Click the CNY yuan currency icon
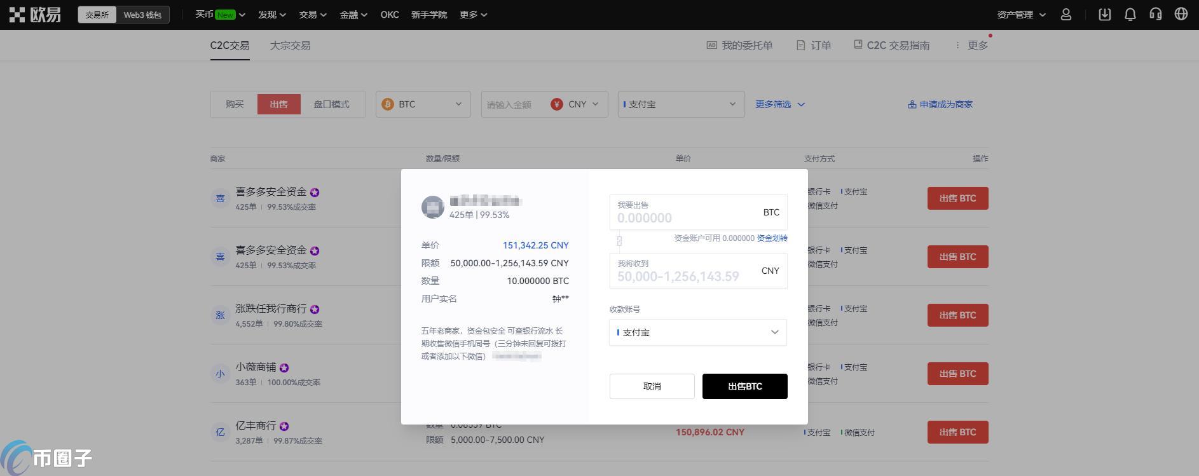The width and height of the screenshot is (1199, 476). tap(557, 104)
